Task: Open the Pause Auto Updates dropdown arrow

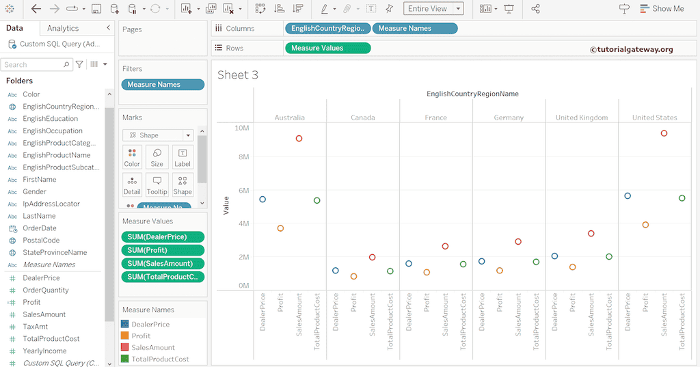Action: (144, 9)
